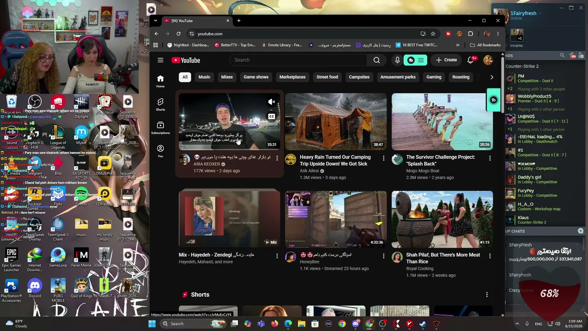Open Shorts from the YouTube sidebar
The width and height of the screenshot is (588, 331).
click(x=160, y=104)
